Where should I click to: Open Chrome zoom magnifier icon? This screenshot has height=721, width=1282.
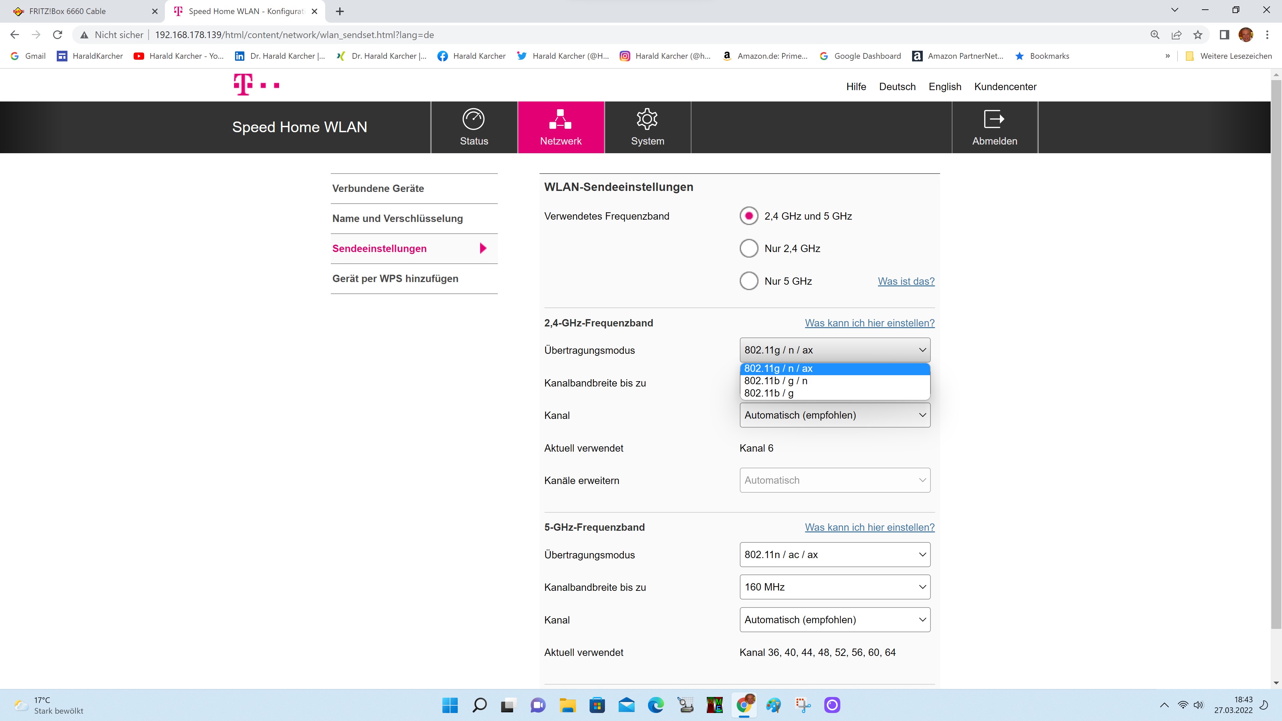coord(1154,35)
